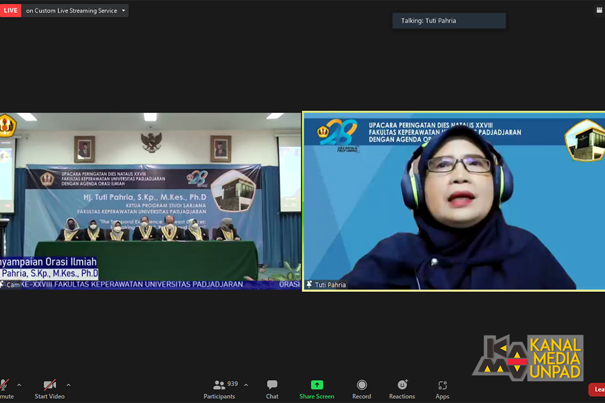Open the Reactions smiley icon
Screen dimensions: 605x403
tap(403, 384)
